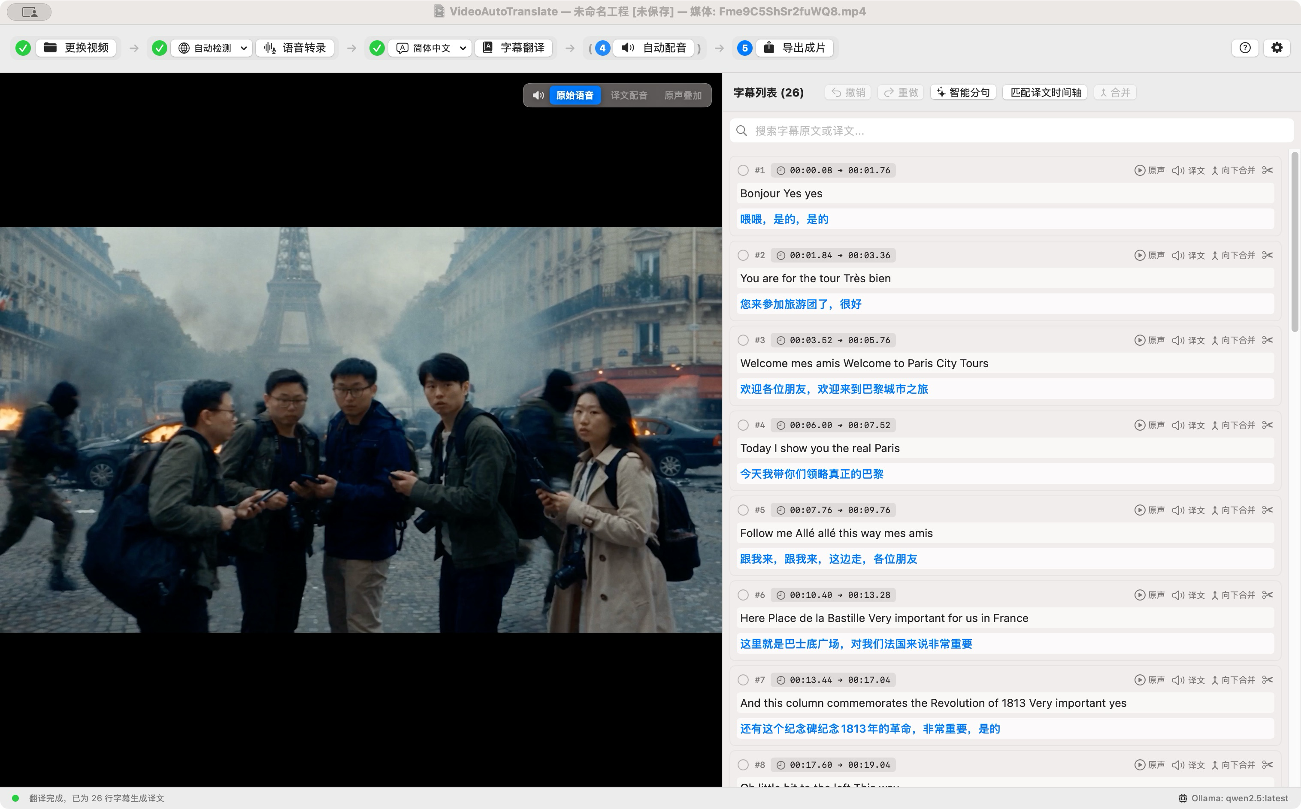Viewport: 1301px width, 809px height.
Task: Select the radio circle for subtitle #6
Action: [x=743, y=595]
